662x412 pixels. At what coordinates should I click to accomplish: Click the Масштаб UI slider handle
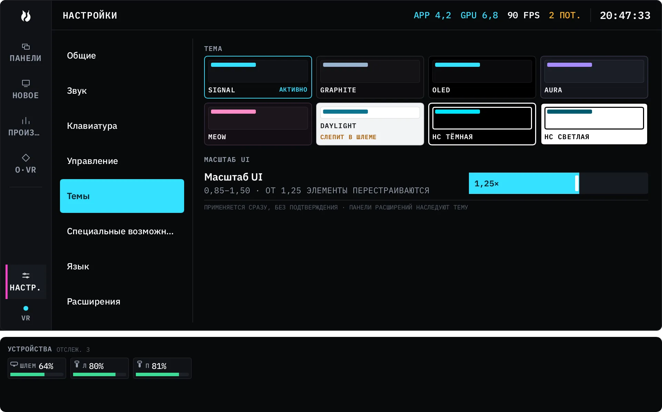tap(577, 183)
